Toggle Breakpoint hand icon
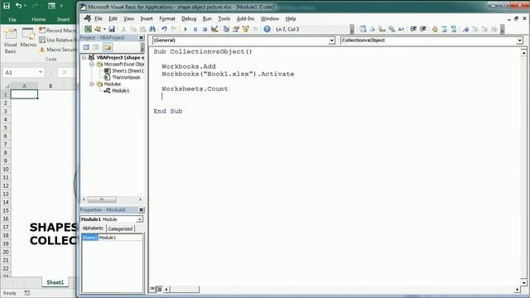530x298 pixels. 435,30
